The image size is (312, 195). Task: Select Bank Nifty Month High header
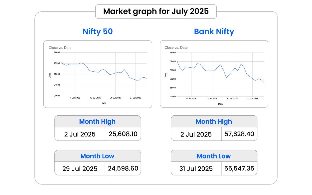(x=214, y=122)
